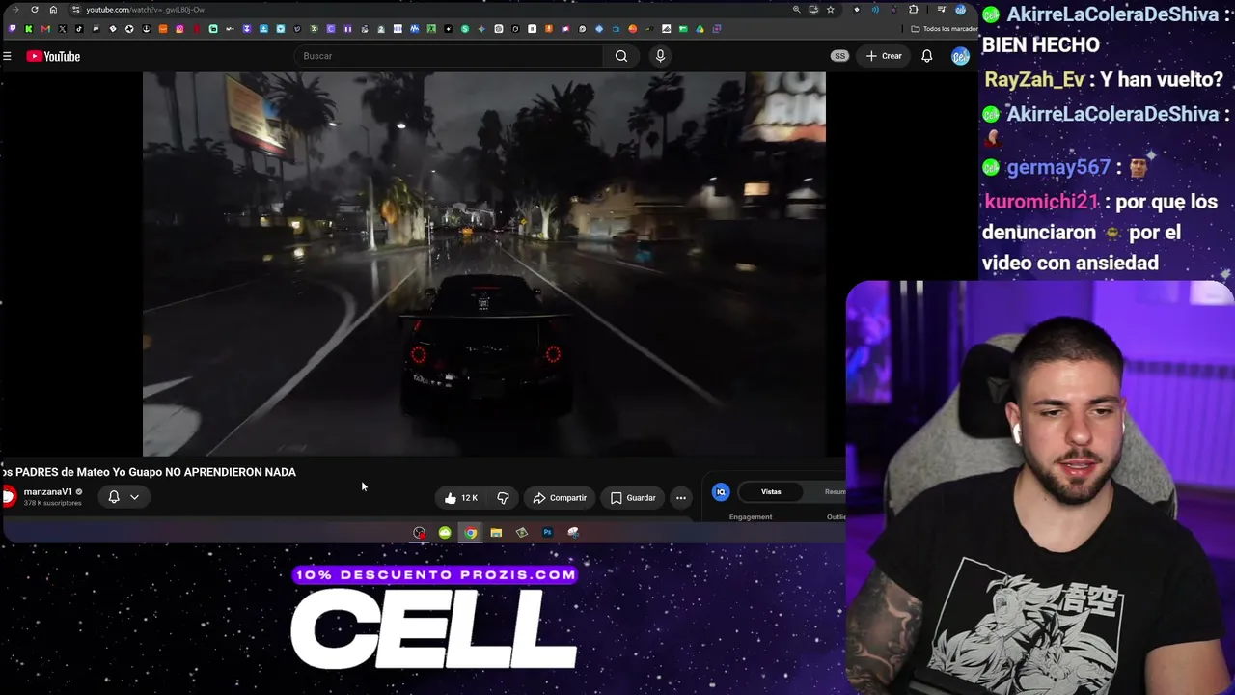Go to the YouTube home logo
1235x695 pixels.
[53, 56]
